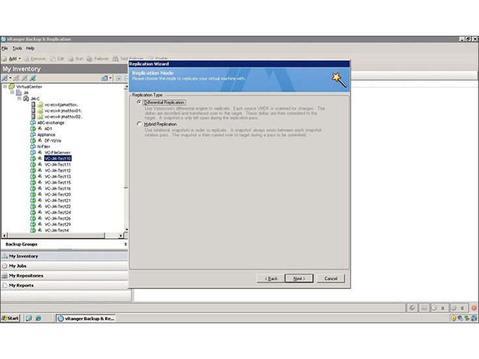Click the status bar gear icon with 0
This screenshot has width=479, height=359.
coord(454,308)
